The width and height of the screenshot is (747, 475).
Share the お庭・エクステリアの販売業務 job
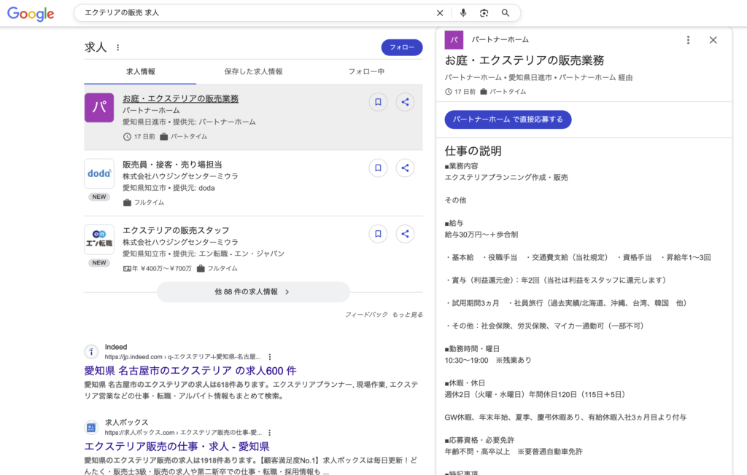(405, 102)
